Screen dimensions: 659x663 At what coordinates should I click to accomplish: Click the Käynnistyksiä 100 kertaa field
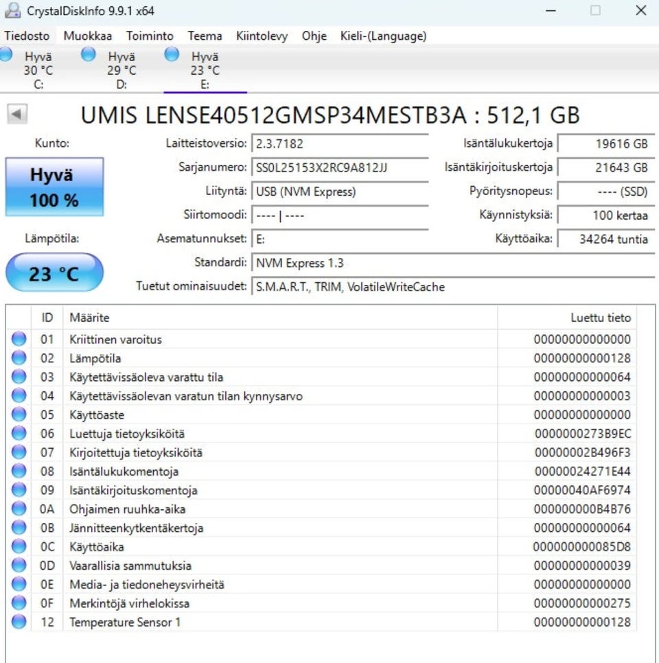pos(607,216)
